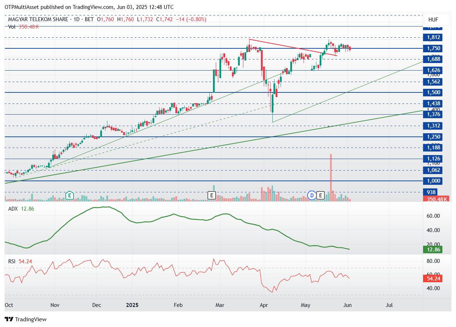Click the 938 price level label

[x=431, y=192]
